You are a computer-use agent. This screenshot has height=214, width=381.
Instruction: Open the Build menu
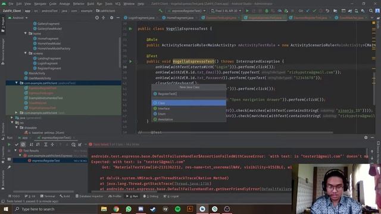(90, 4)
